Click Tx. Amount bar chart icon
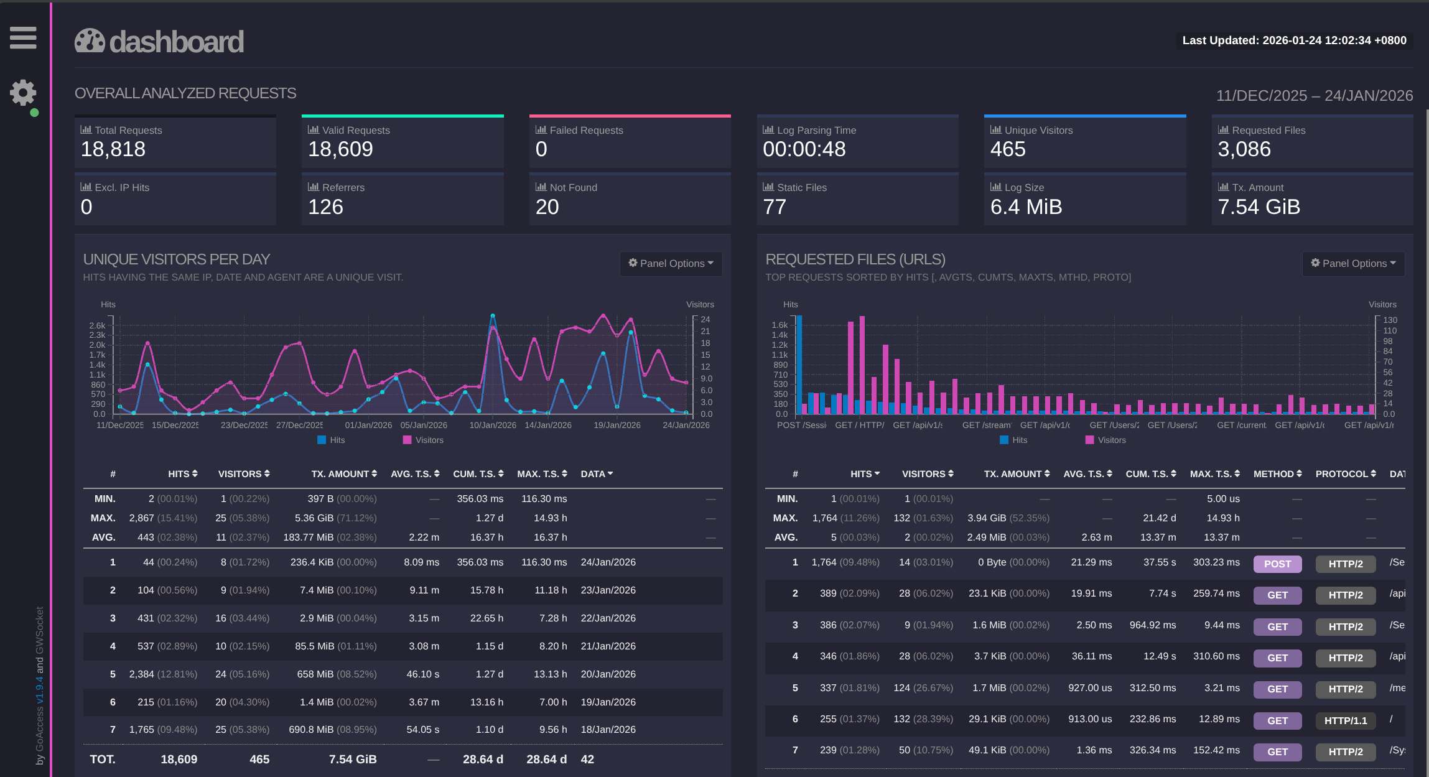Viewport: 1429px width, 777px height. (1223, 187)
